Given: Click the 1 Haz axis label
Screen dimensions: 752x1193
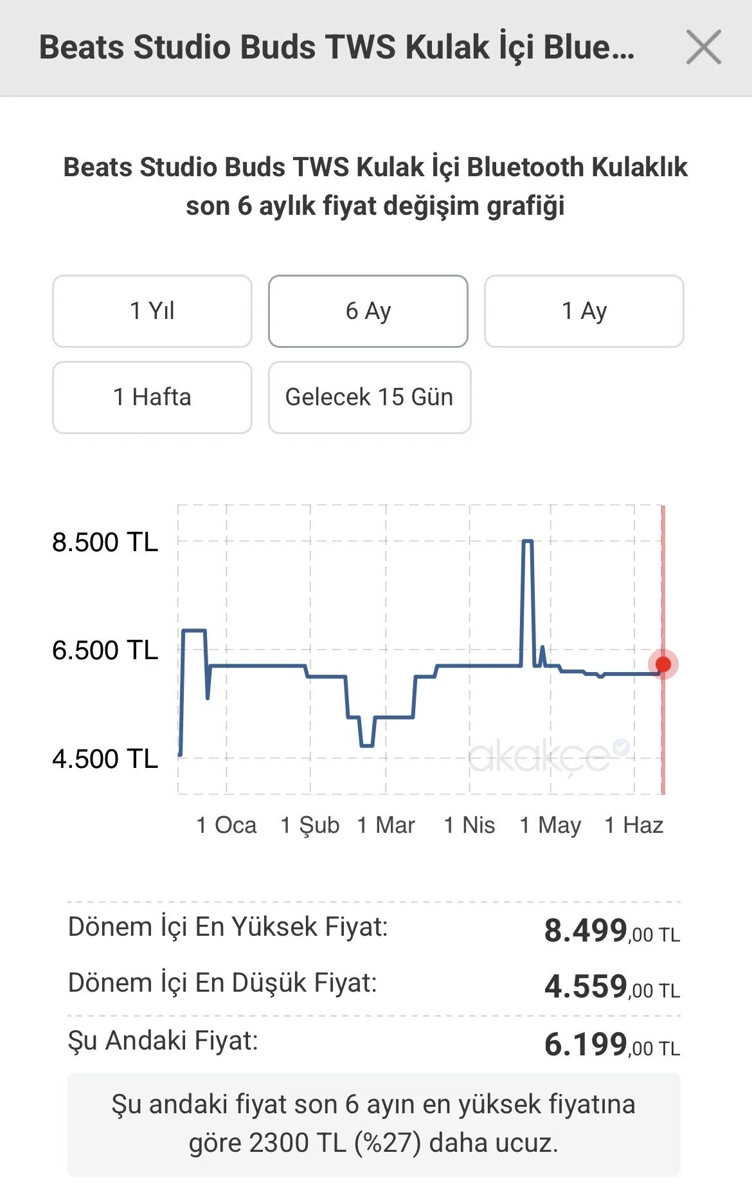Looking at the screenshot, I should (x=634, y=825).
